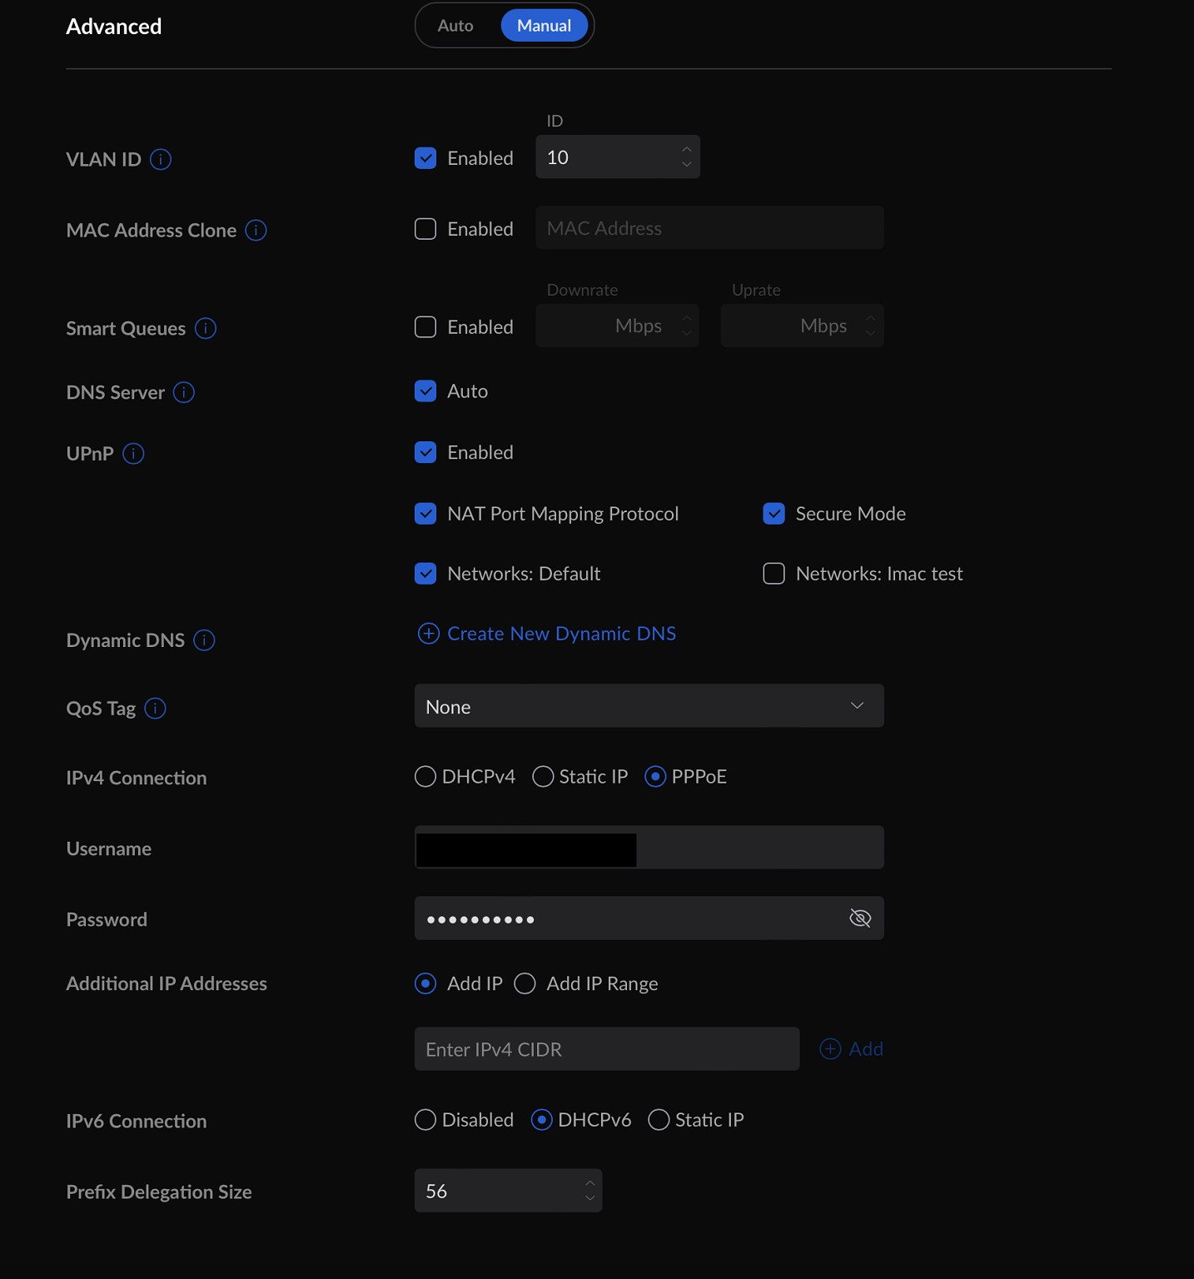Select the Manual advanced tab
The image size is (1194, 1279).
[x=544, y=26]
